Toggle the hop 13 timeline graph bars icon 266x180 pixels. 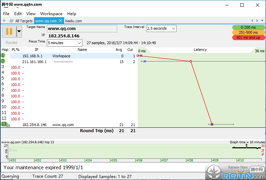point(8,125)
